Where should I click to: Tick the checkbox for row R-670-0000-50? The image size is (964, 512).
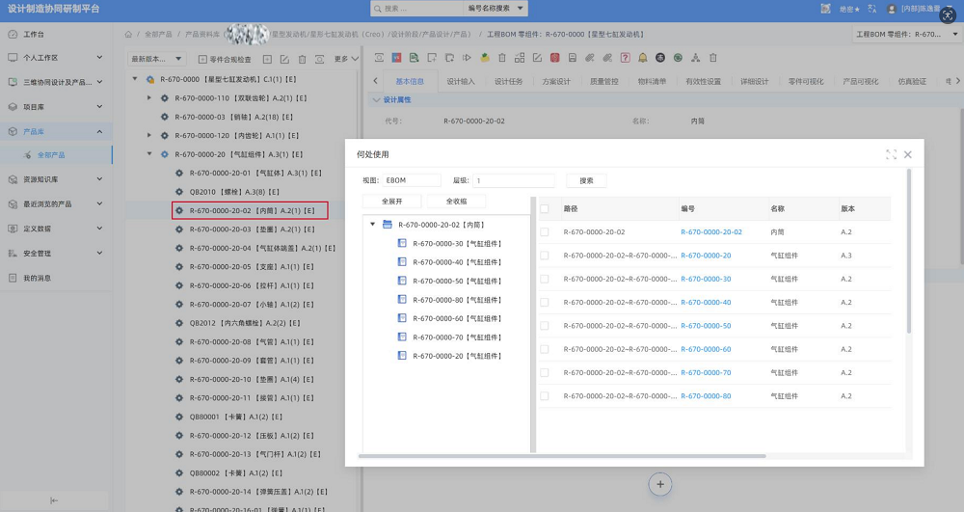544,326
